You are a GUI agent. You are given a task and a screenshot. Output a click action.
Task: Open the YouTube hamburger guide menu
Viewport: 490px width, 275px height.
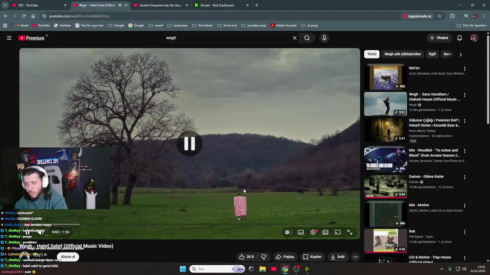click(9, 38)
